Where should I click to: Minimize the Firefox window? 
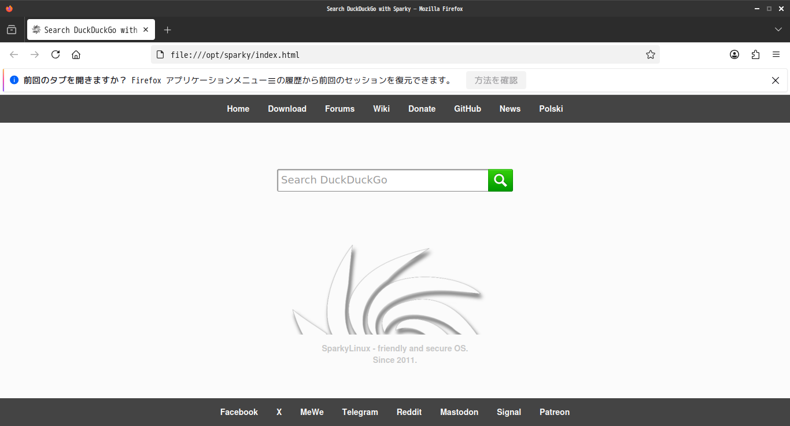(757, 9)
